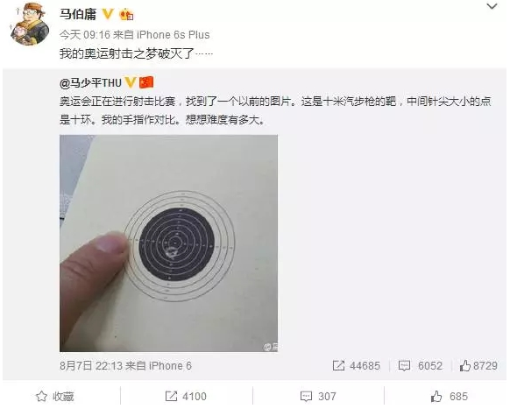Toggle 收藏 star to favorite this post
The height and width of the screenshot is (416, 510).
coord(54,396)
